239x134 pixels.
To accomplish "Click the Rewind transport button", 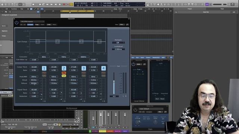I will point(47,4).
